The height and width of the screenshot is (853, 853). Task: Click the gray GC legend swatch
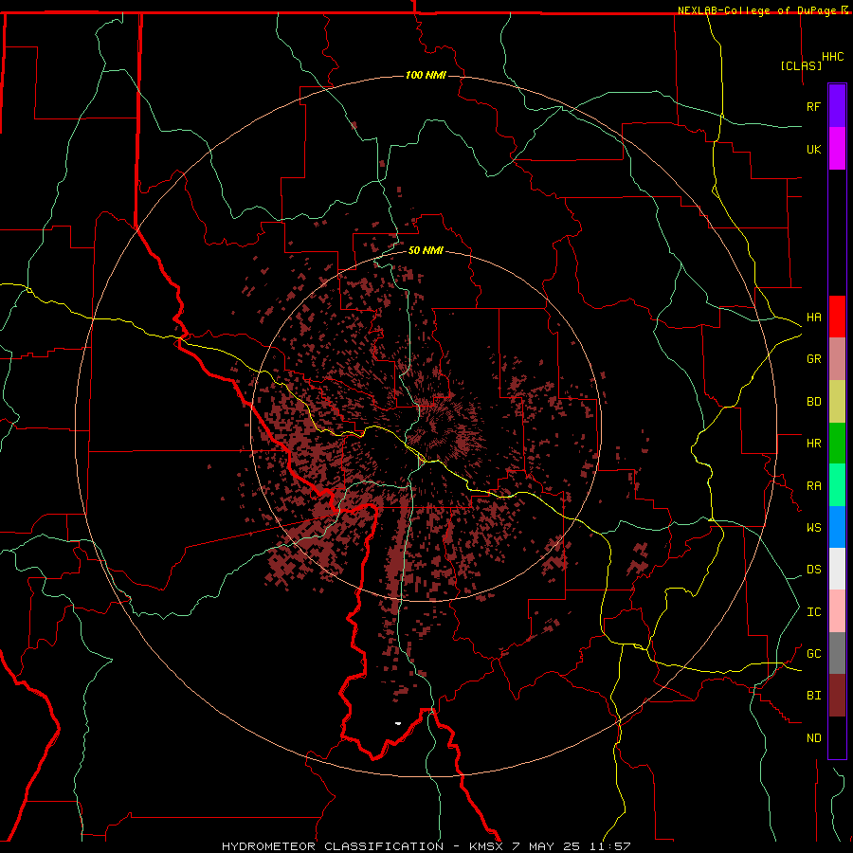click(837, 653)
